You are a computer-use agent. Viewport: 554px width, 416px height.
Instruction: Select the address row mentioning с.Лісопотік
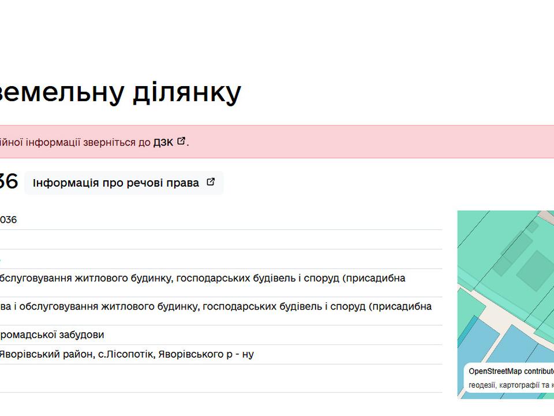click(127, 354)
